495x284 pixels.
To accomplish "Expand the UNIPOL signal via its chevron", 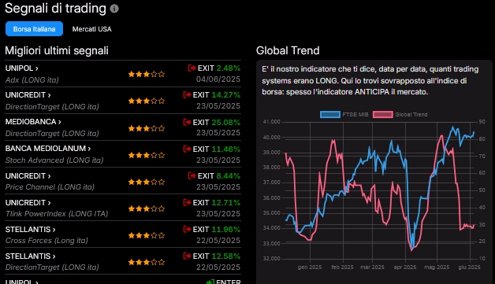I will click(37, 68).
